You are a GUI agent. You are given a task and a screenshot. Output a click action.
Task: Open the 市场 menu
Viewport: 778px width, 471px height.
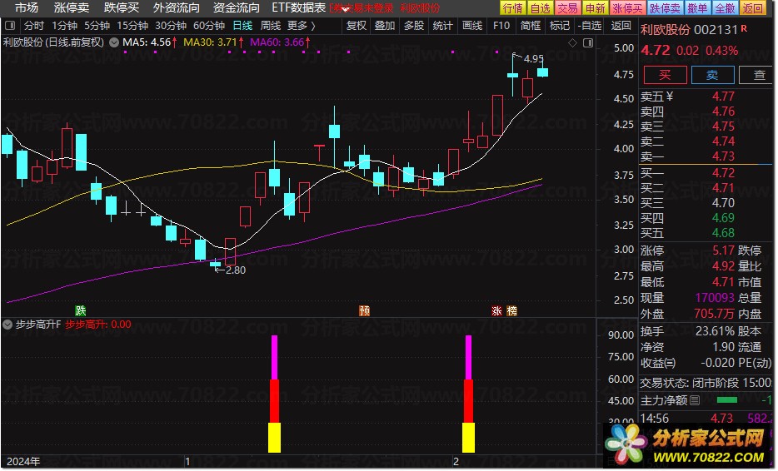pos(27,7)
